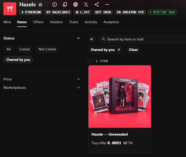Open the Hazels Unrevealed item thumbnail
186x157 pixels.
point(120,96)
